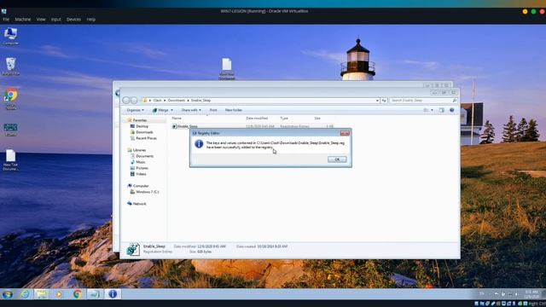Image resolution: width=546 pixels, height=307 pixels.
Task: Sort by the Type column header
Action: [x=284, y=119]
